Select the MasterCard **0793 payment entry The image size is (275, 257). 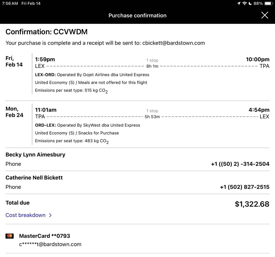[45, 236]
